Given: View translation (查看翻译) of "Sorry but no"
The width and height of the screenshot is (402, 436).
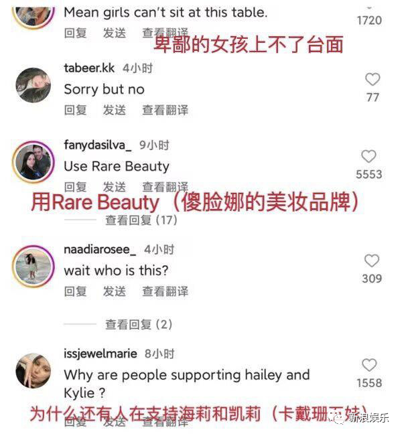Looking at the screenshot, I should 165,110.
